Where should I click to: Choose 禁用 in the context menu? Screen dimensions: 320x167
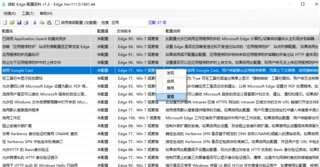pyautogui.click(x=171, y=88)
